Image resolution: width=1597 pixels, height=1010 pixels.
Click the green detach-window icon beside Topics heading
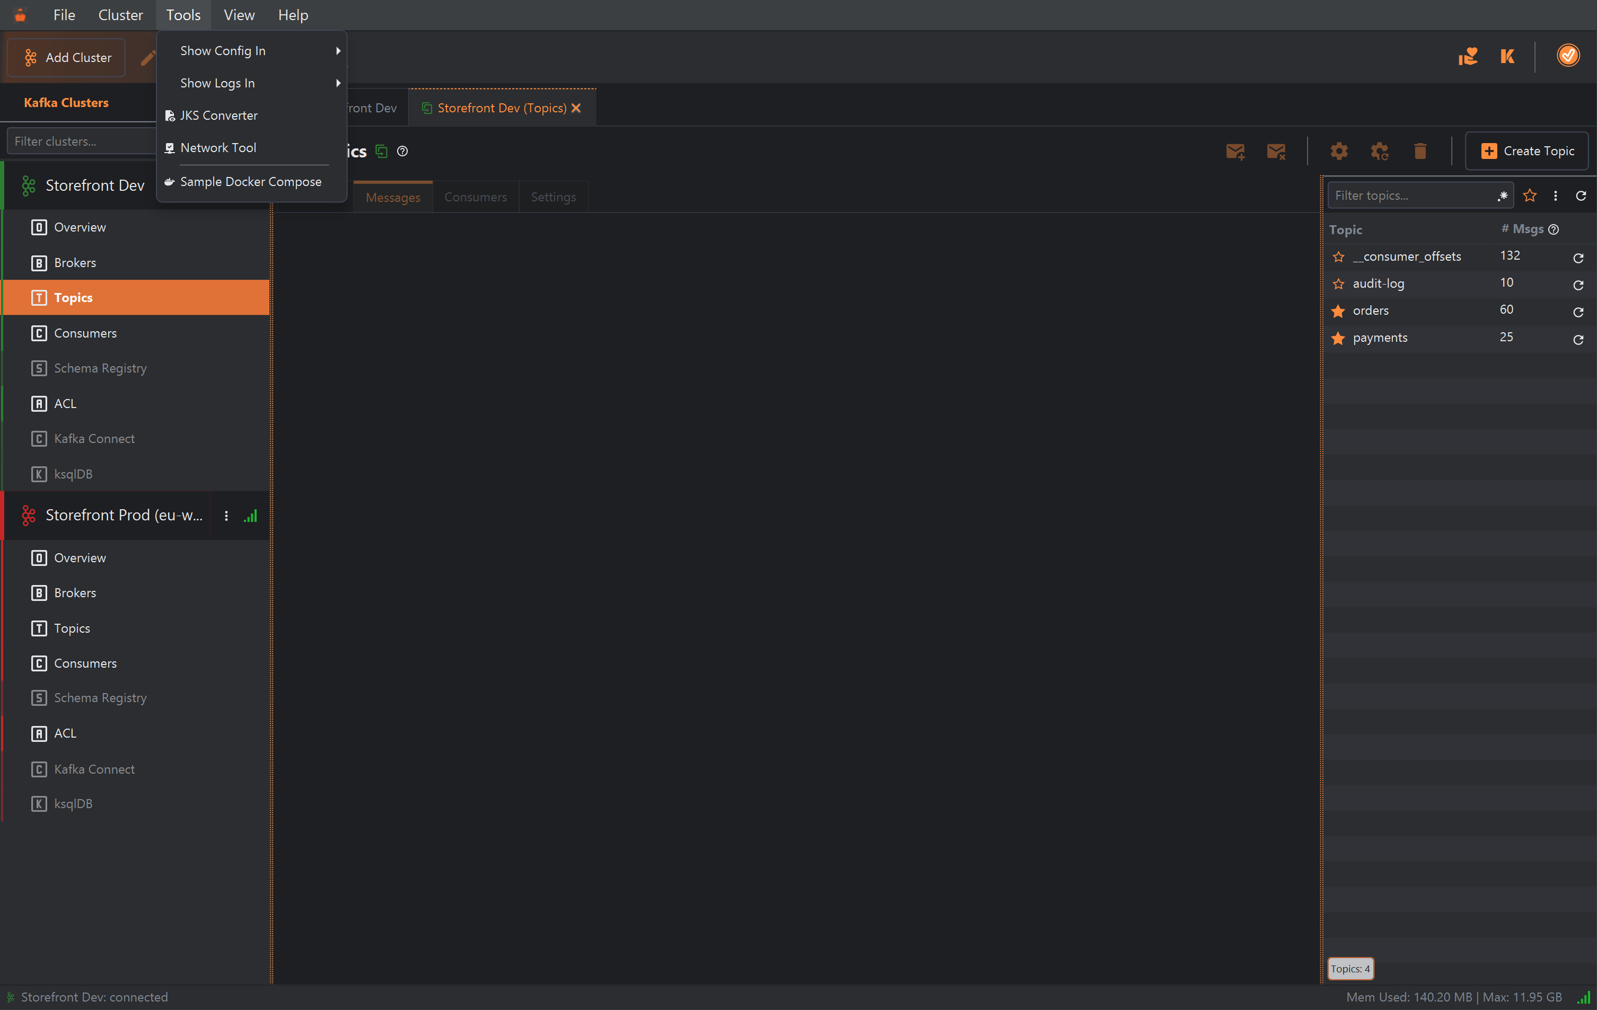click(381, 151)
